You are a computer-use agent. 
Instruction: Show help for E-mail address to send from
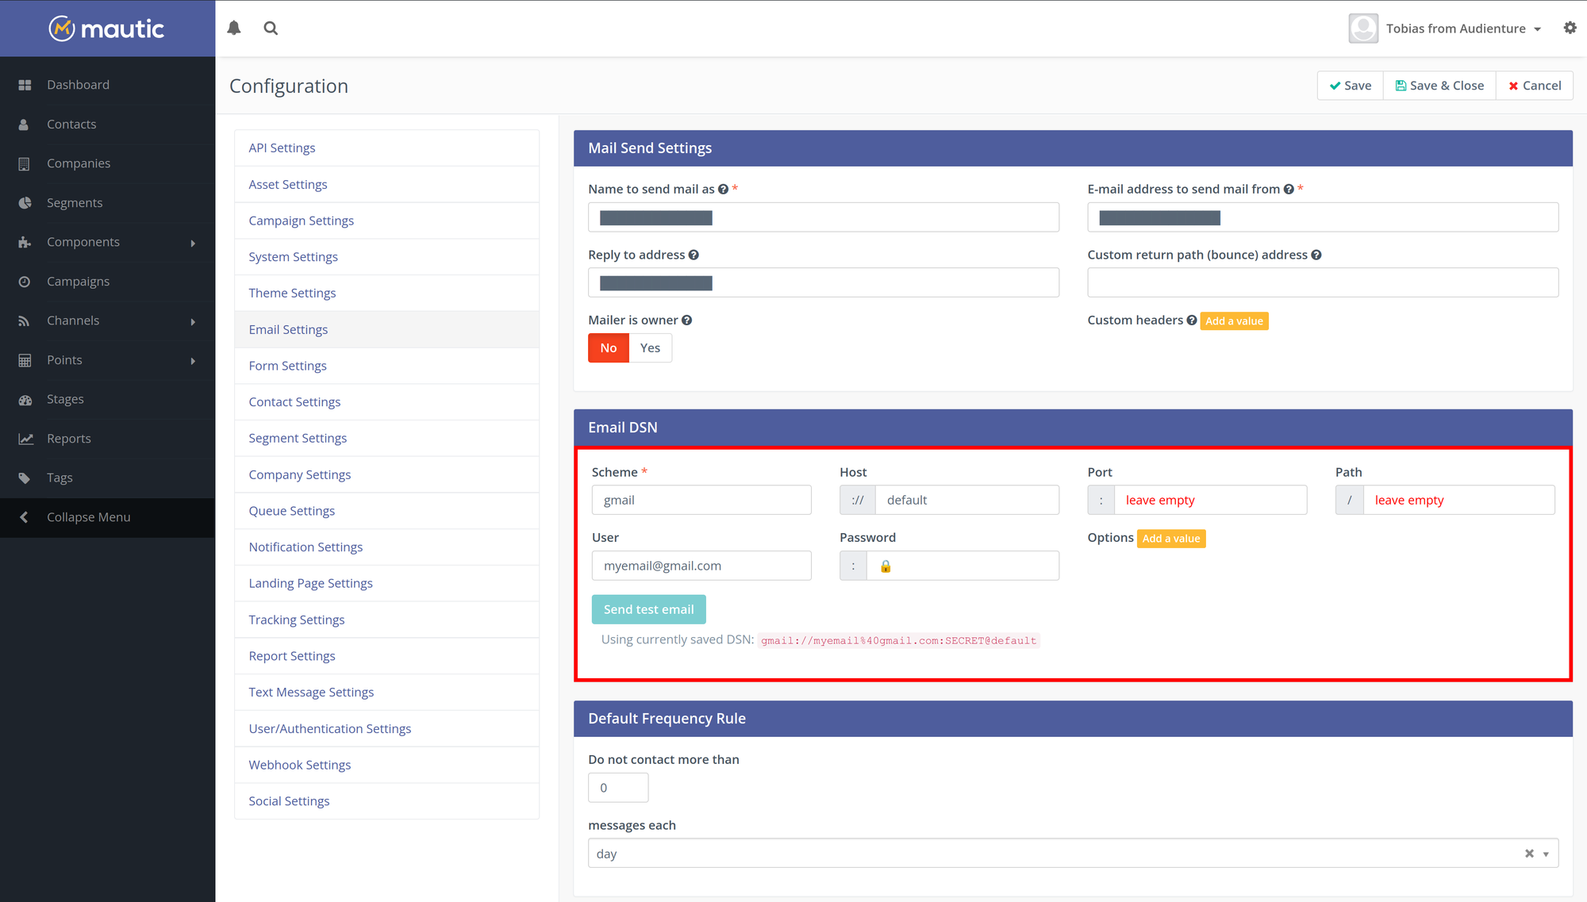click(1289, 190)
